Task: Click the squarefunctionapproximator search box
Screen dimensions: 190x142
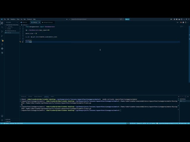Action: pos(95,19)
